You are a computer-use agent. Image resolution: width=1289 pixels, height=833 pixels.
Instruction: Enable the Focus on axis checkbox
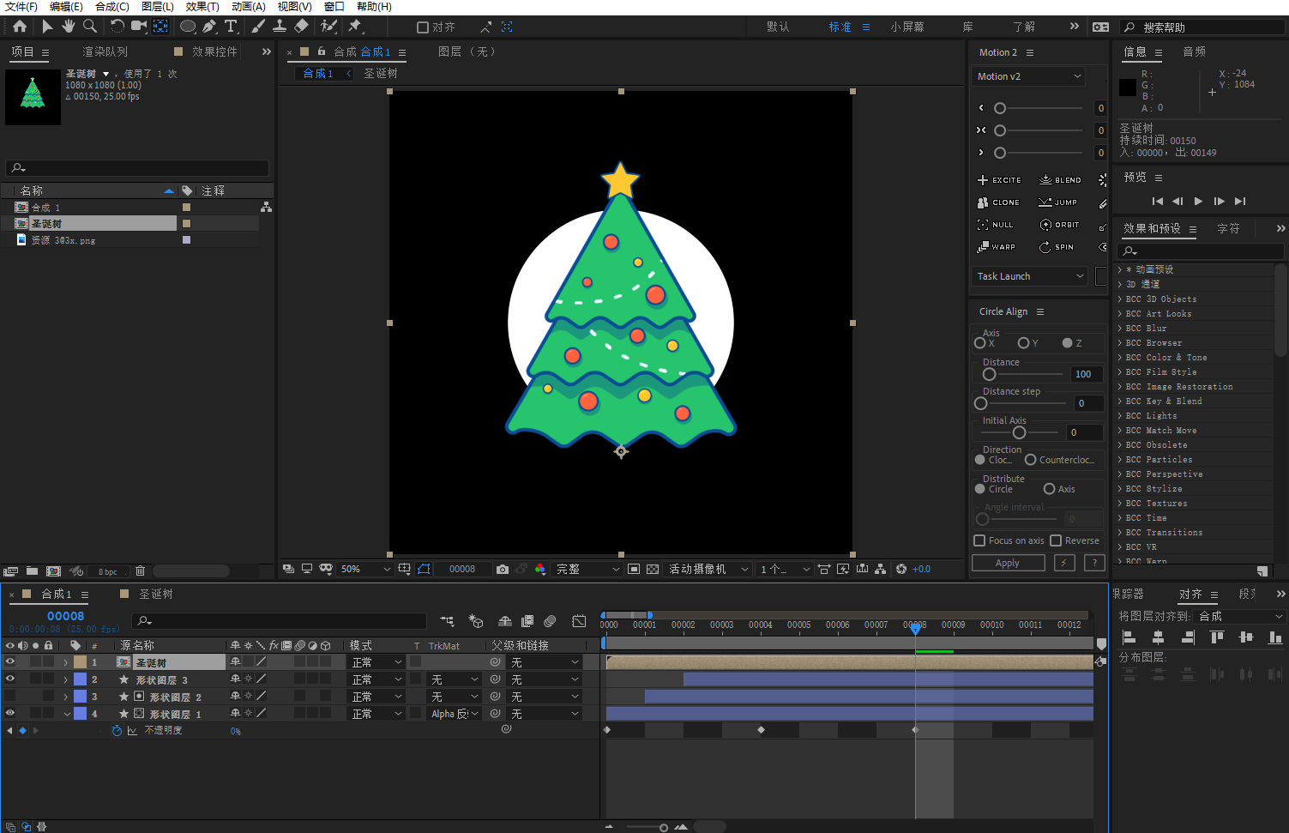click(x=979, y=540)
